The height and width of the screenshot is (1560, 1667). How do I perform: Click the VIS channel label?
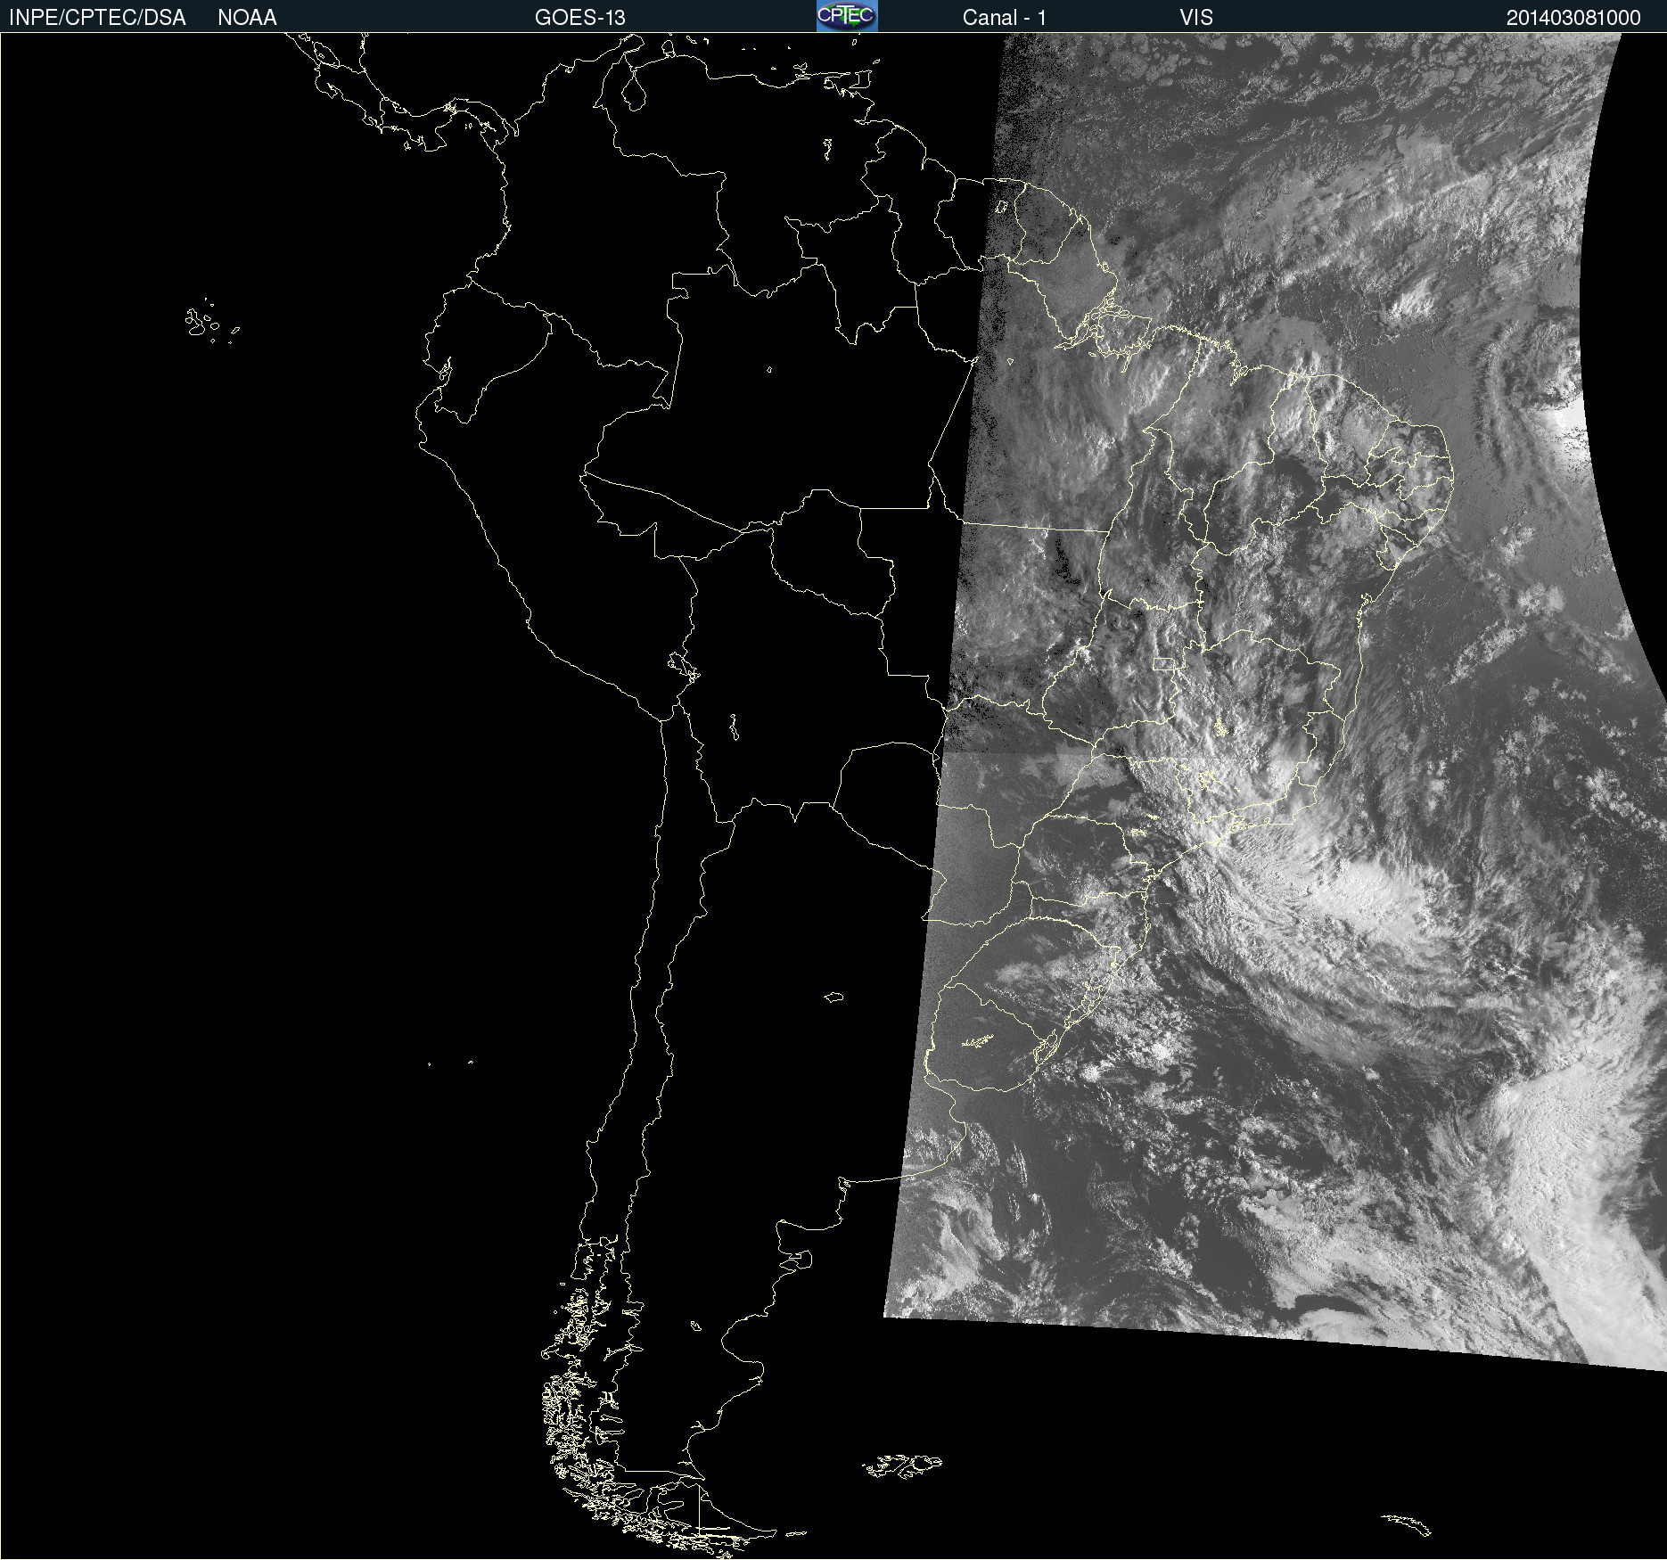coord(1196,18)
